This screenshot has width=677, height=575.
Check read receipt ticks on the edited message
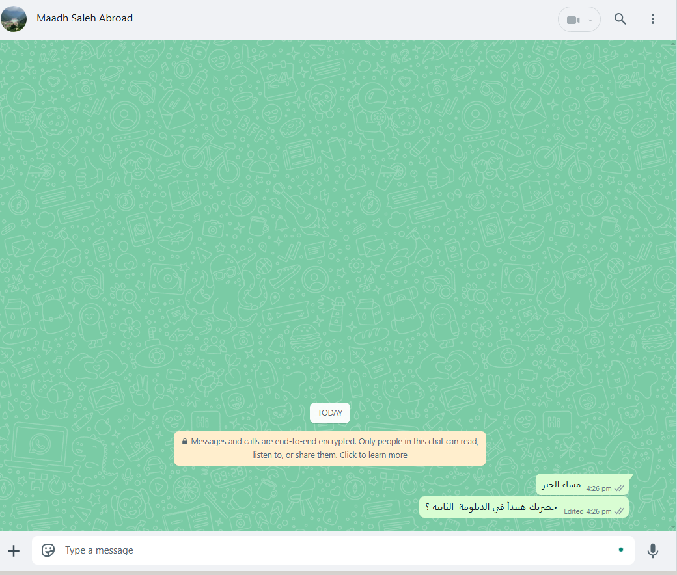coord(619,511)
